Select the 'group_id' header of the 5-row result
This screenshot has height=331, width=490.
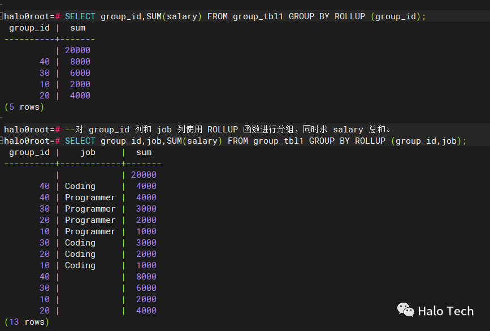(29, 28)
